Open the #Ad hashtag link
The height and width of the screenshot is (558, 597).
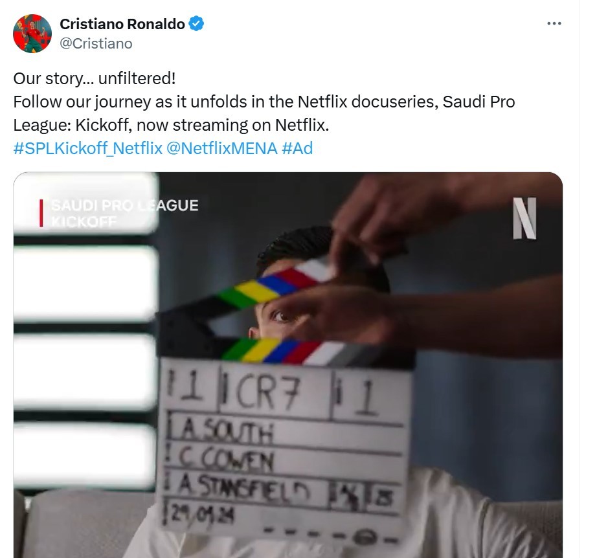pos(297,148)
